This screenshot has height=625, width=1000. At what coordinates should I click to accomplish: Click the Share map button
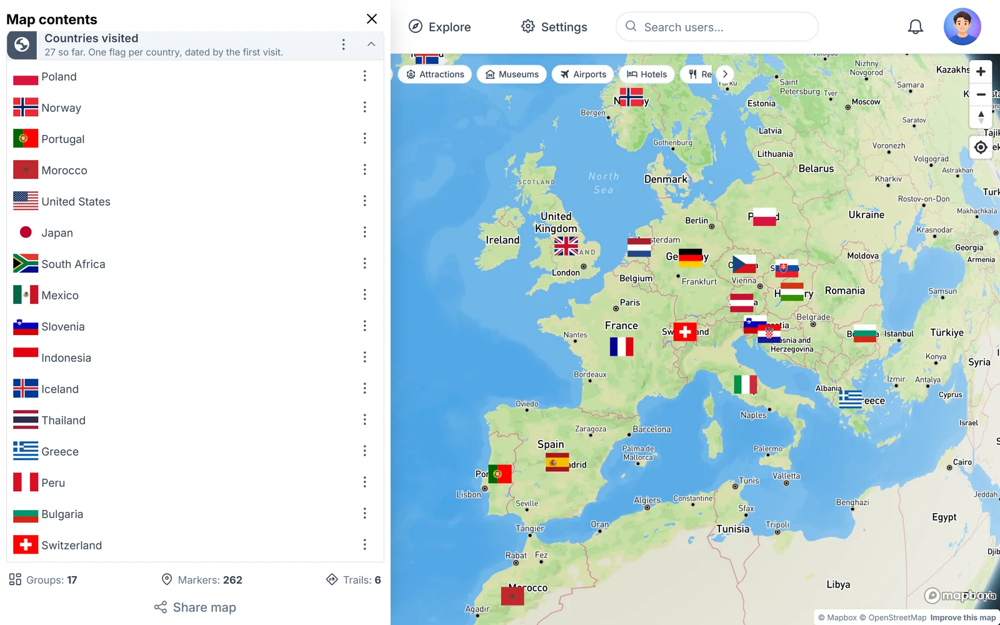[x=195, y=607]
